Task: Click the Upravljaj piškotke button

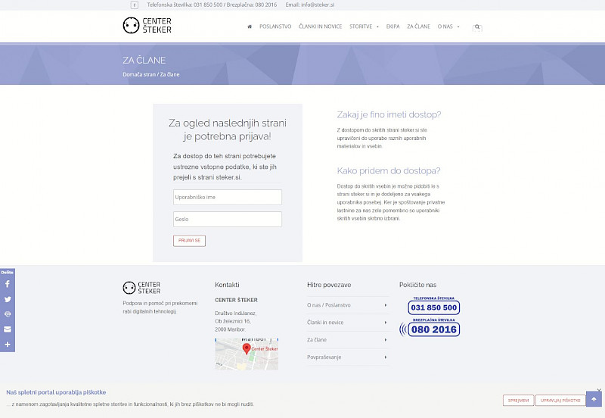Action: (560, 400)
